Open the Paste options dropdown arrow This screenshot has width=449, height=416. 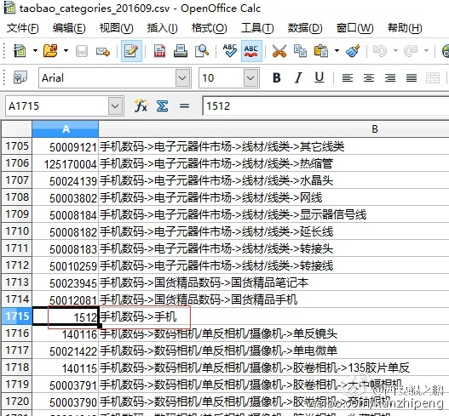coord(337,51)
